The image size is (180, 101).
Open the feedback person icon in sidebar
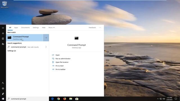coord(3,94)
